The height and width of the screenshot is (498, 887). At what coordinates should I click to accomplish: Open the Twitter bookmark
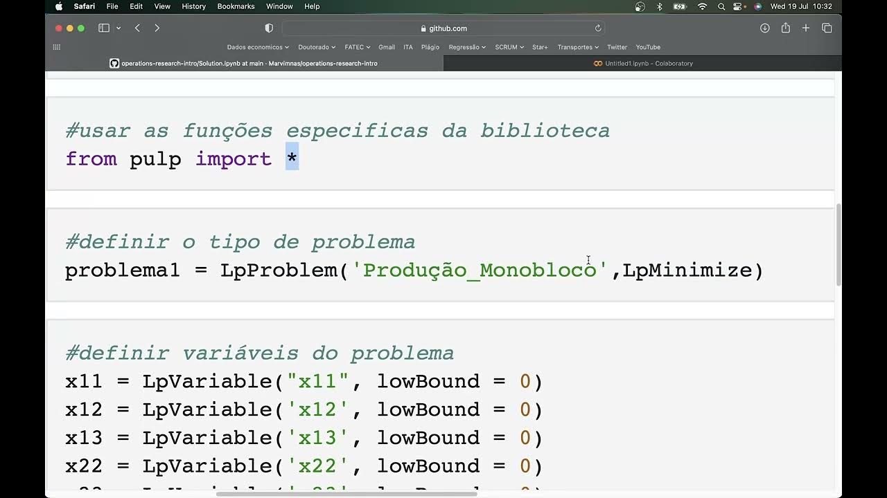[617, 47]
